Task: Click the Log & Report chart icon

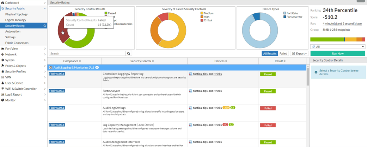Action: click(x=3, y=95)
